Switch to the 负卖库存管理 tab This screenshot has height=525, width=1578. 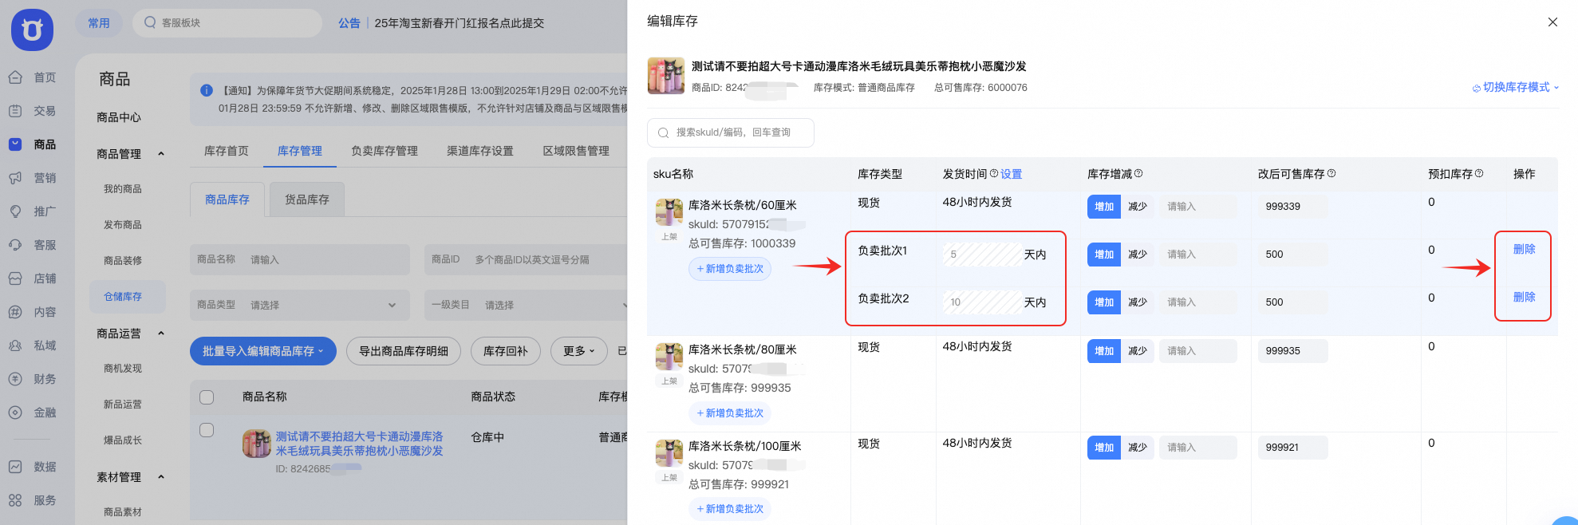(385, 151)
